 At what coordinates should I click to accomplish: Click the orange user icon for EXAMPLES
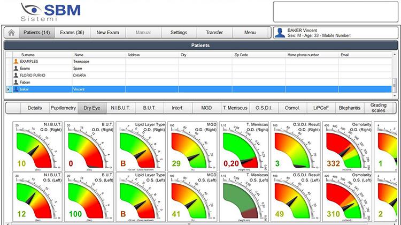[x=16, y=61]
